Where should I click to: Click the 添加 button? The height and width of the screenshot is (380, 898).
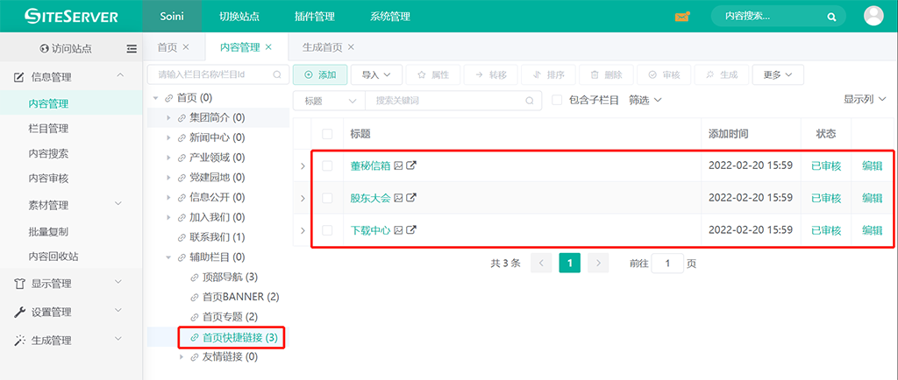(x=320, y=75)
